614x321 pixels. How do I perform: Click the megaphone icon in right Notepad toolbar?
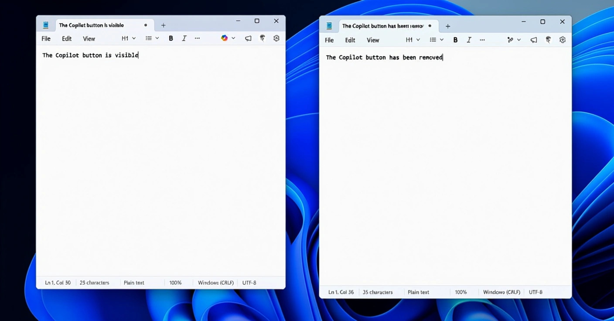click(x=534, y=40)
